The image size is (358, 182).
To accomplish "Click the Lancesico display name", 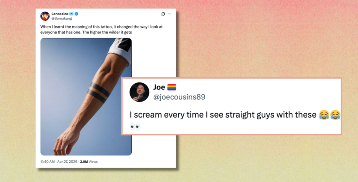I will pyautogui.click(x=60, y=14).
